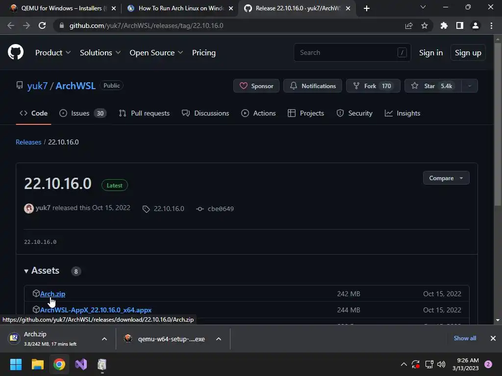
Task: Click the GitHub search field
Action: (352, 52)
